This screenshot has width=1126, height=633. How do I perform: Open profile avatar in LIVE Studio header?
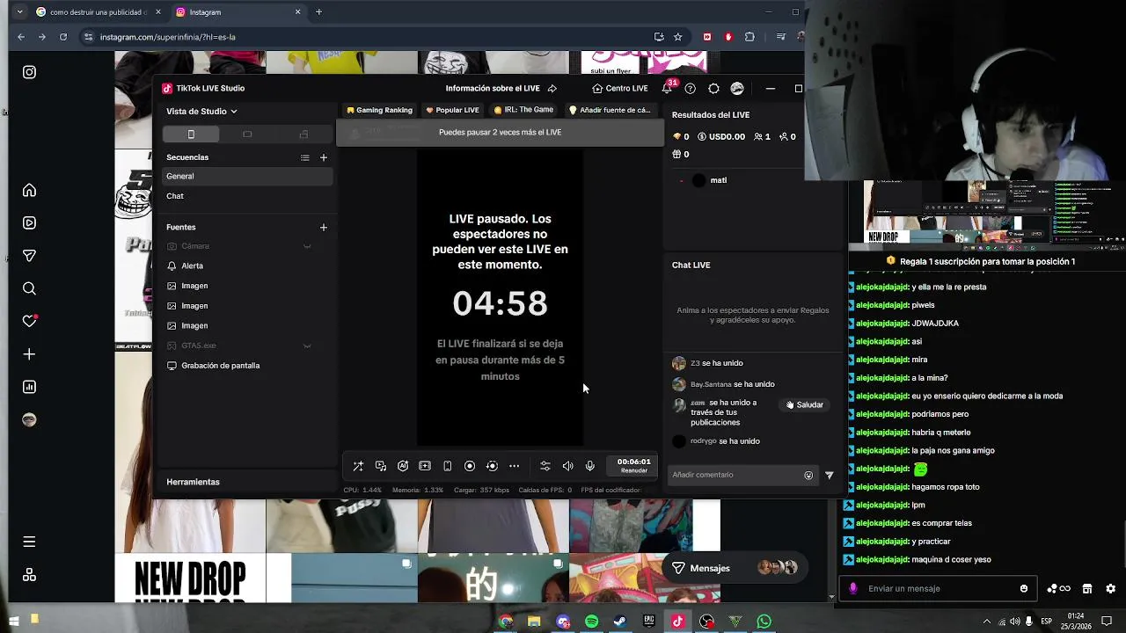tap(737, 88)
